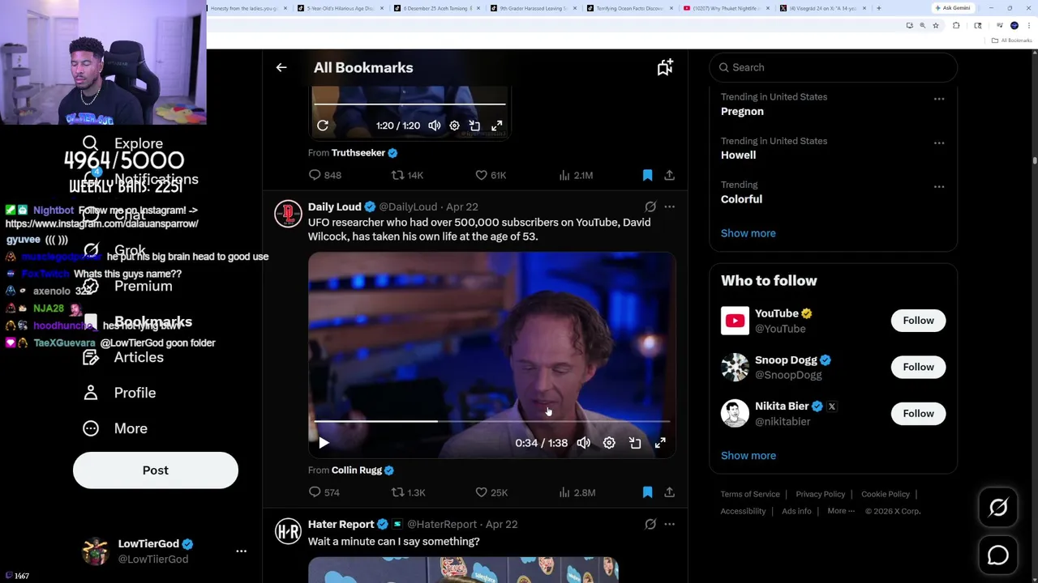Open Daily Loud account name link
The height and width of the screenshot is (583, 1038).
334,206
